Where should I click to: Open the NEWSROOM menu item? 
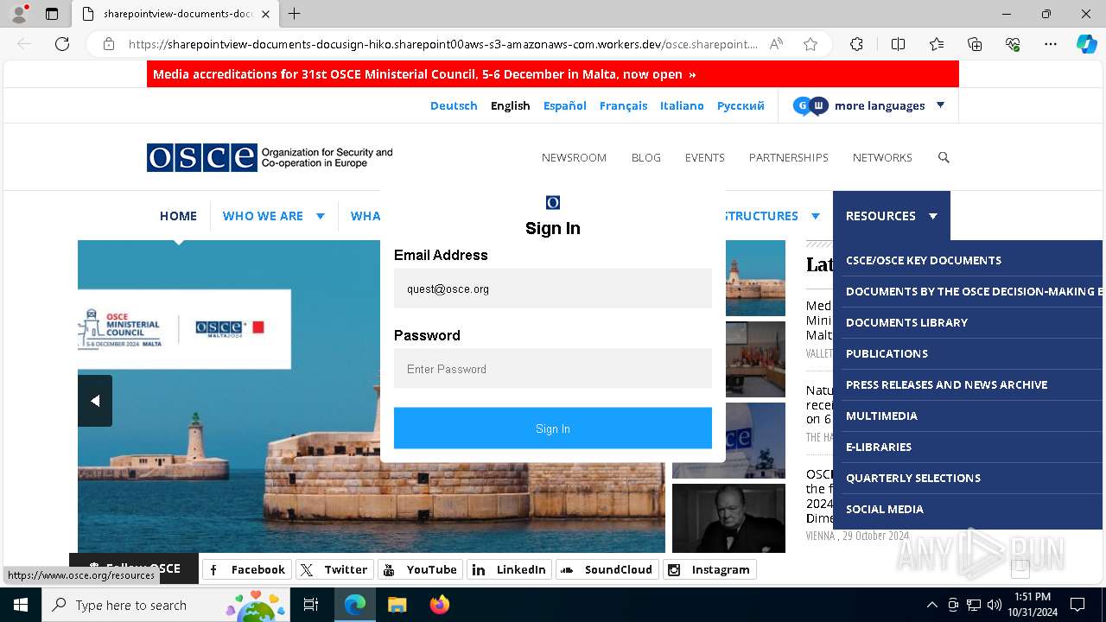[x=574, y=157]
